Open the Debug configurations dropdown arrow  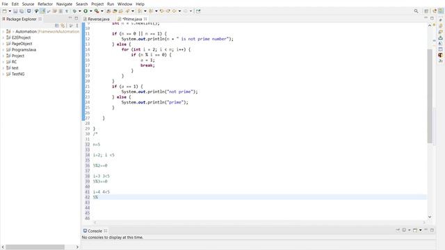point(80,11)
